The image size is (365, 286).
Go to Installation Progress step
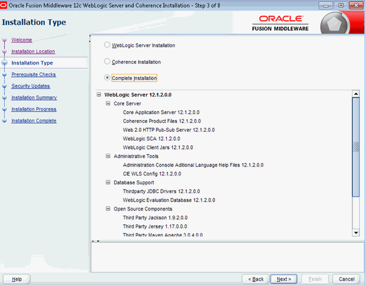[34, 109]
